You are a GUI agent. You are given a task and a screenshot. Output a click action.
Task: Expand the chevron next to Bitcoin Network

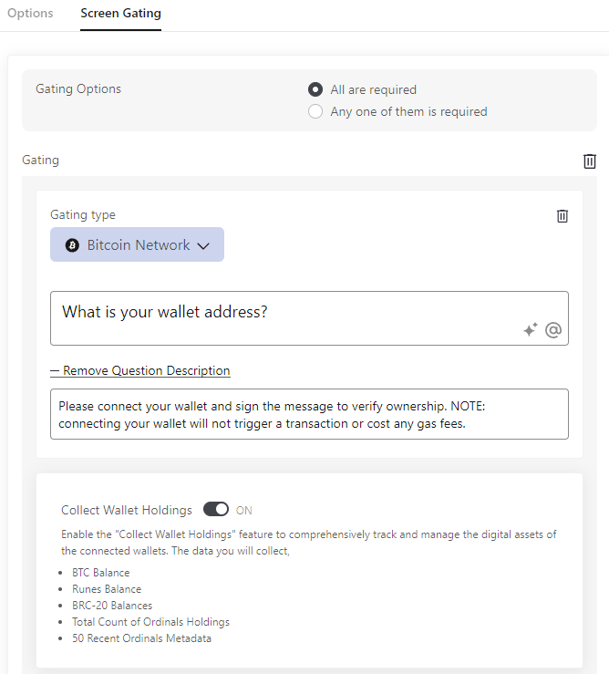tap(203, 245)
